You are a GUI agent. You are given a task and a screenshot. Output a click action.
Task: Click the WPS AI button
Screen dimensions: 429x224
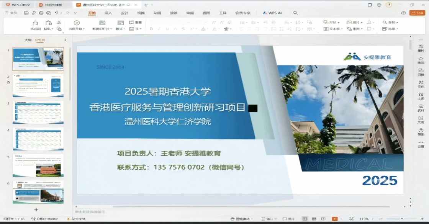point(272,13)
